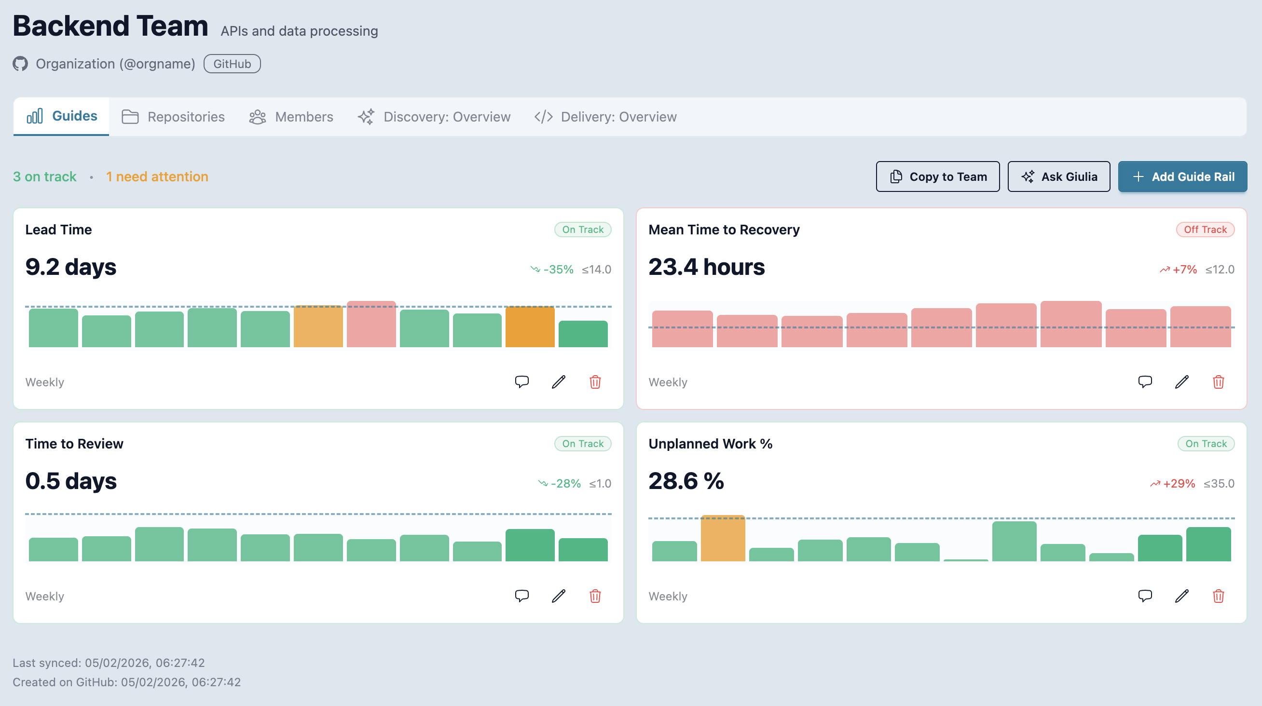Image resolution: width=1262 pixels, height=706 pixels.
Task: Click the Add Guide Rail button
Action: [x=1182, y=176]
